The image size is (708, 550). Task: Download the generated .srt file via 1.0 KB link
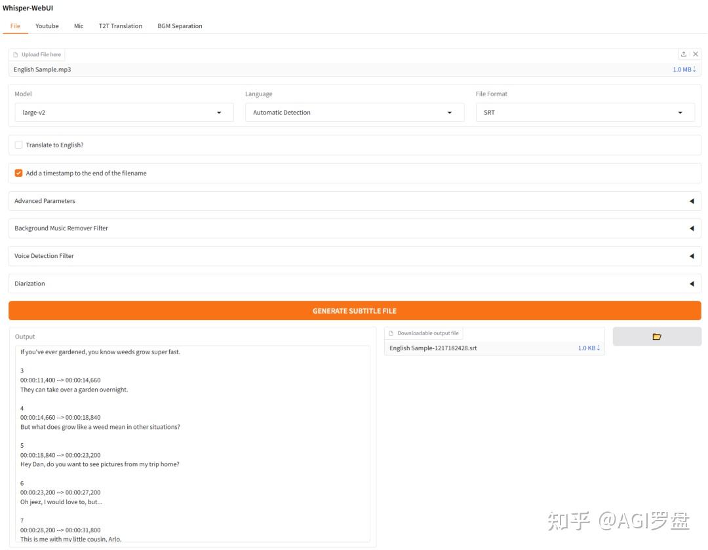(588, 348)
